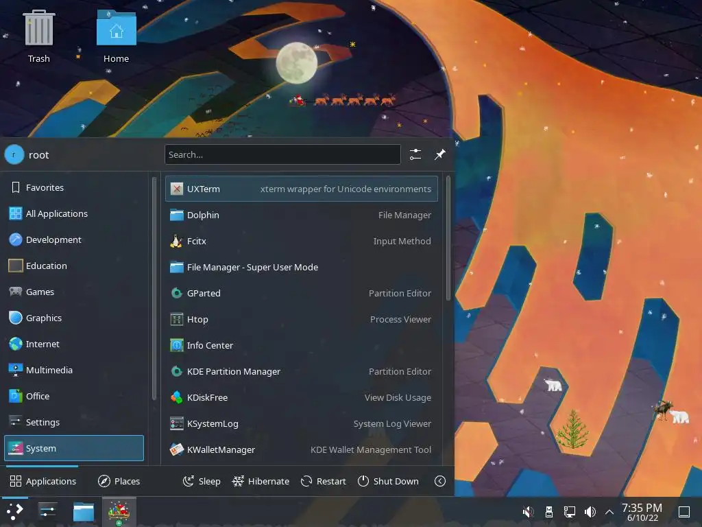The height and width of the screenshot is (527, 702).
Task: Select the Internet category
Action: pos(74,344)
